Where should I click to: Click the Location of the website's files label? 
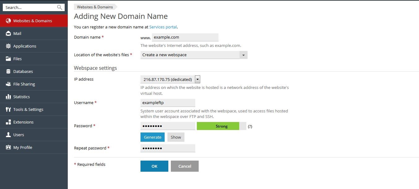pos(103,55)
